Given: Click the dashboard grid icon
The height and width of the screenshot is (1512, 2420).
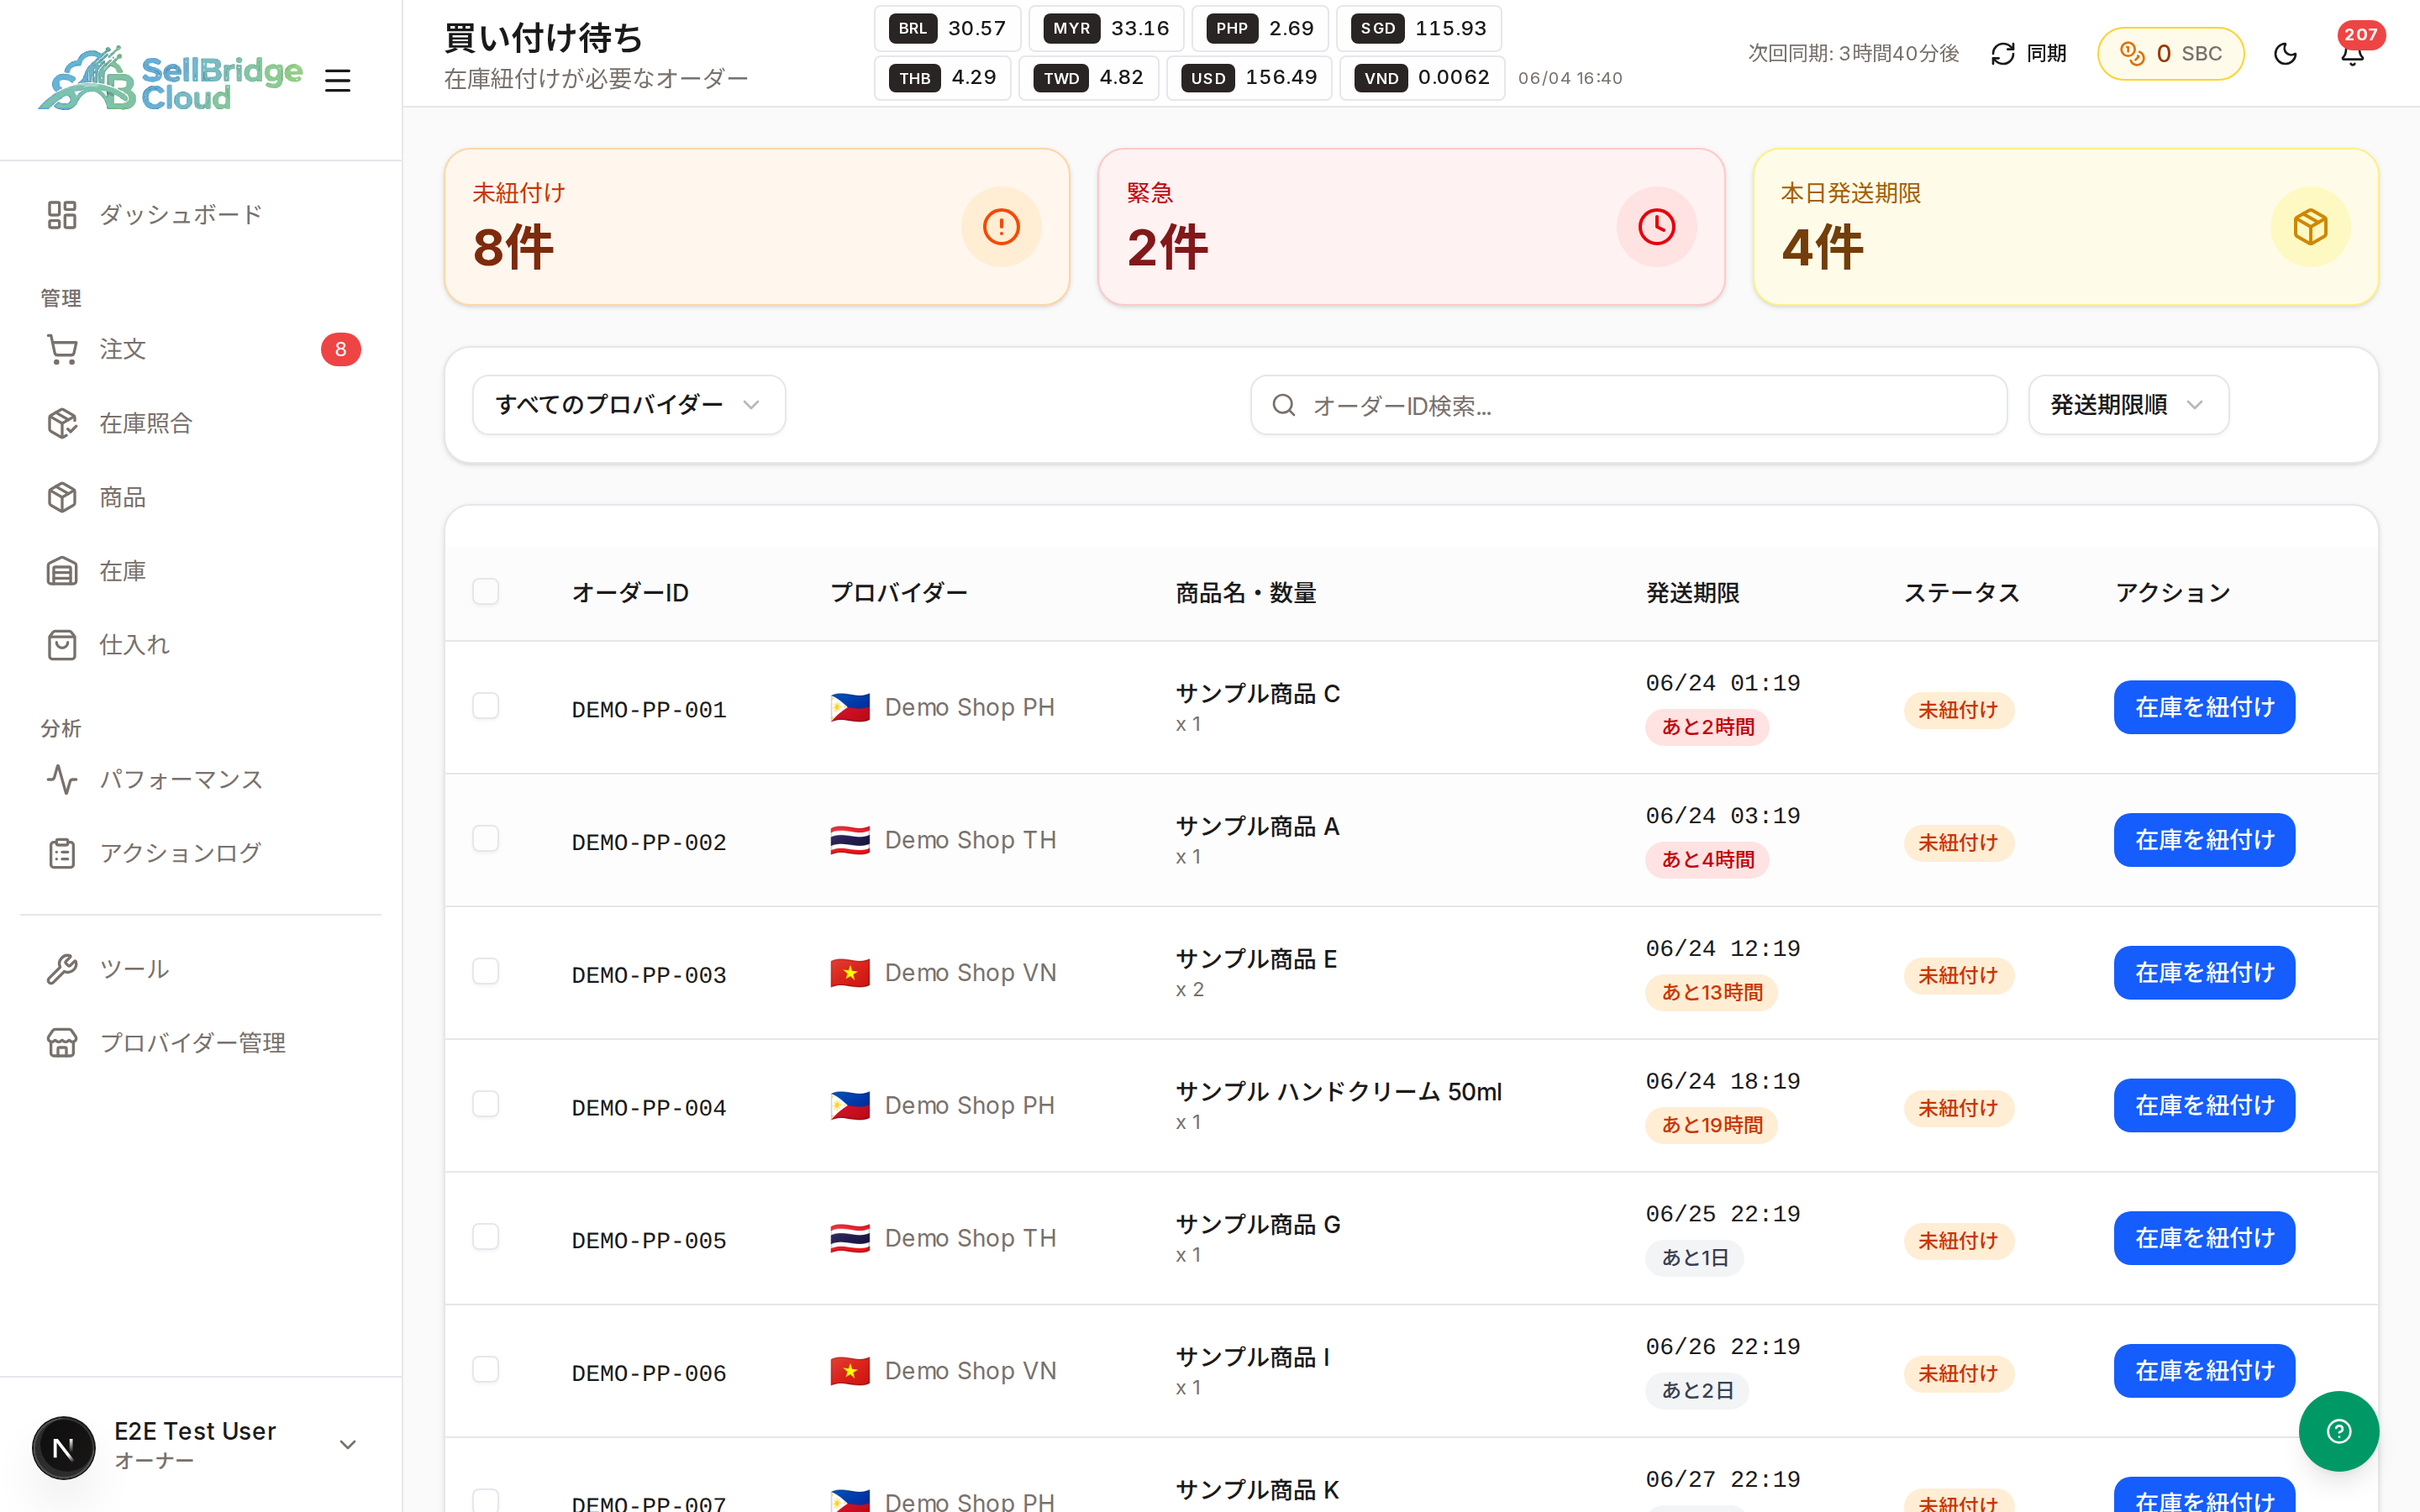Looking at the screenshot, I should click(62, 215).
